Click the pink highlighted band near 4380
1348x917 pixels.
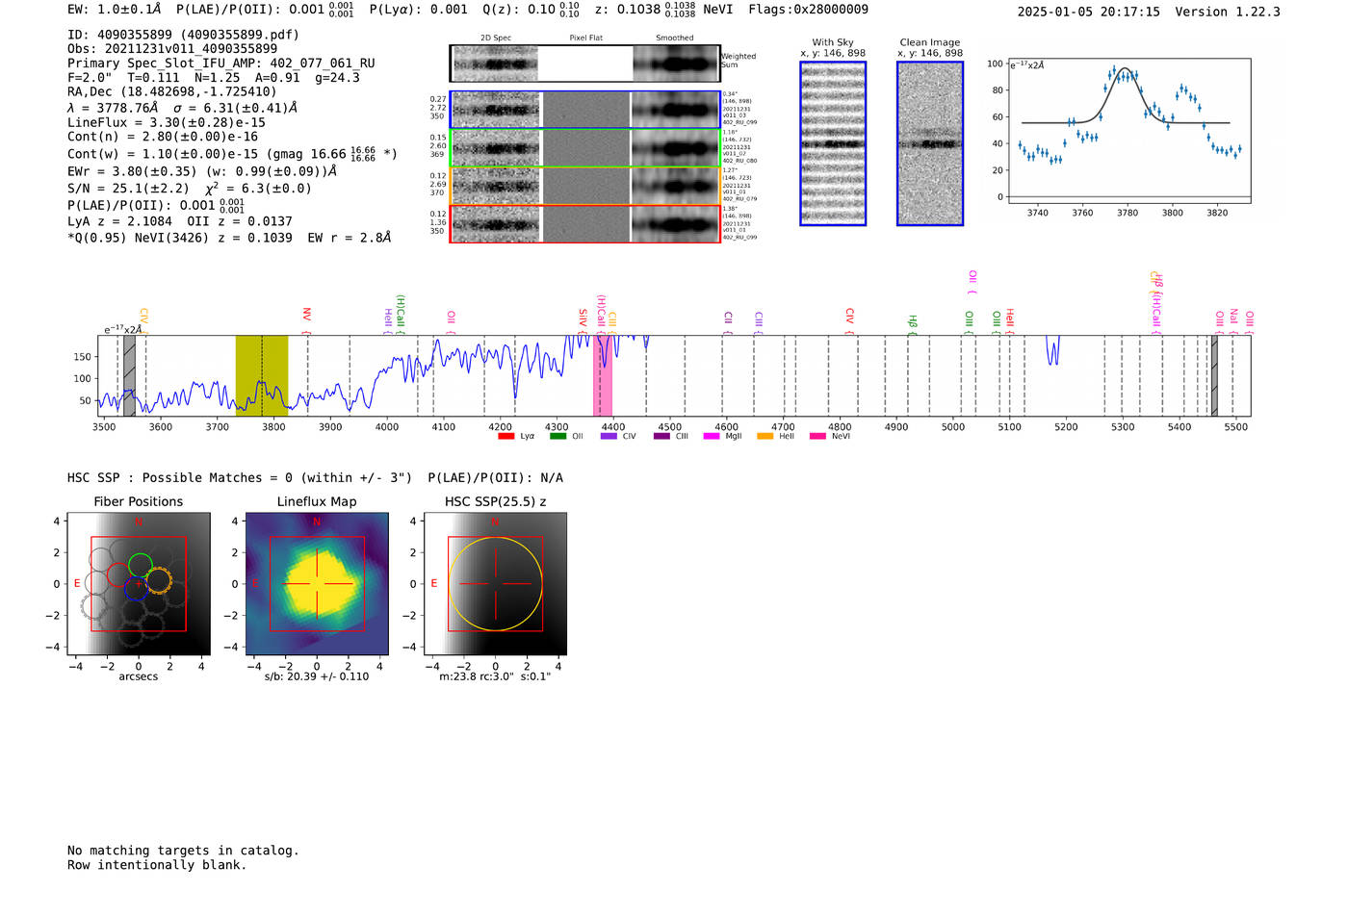tap(603, 376)
